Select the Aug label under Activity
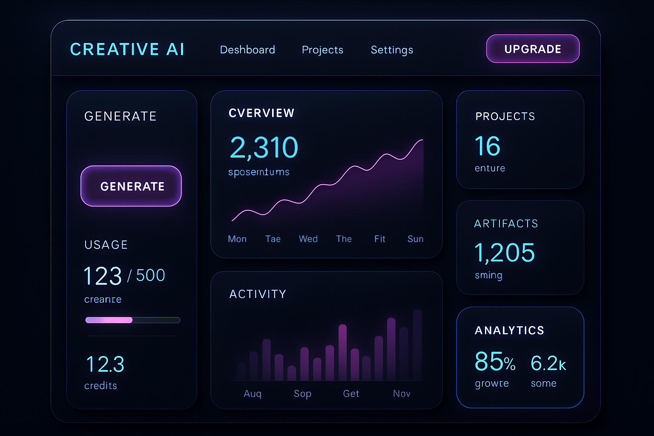 252,393
